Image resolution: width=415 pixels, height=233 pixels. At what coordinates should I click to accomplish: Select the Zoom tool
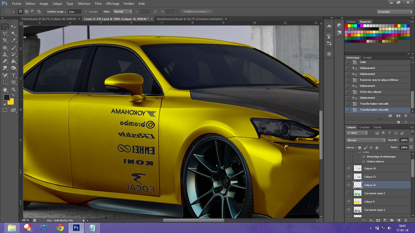click(x=13, y=90)
